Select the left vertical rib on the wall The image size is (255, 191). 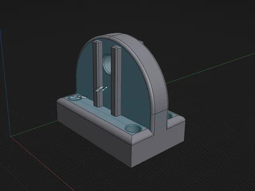coord(98,73)
